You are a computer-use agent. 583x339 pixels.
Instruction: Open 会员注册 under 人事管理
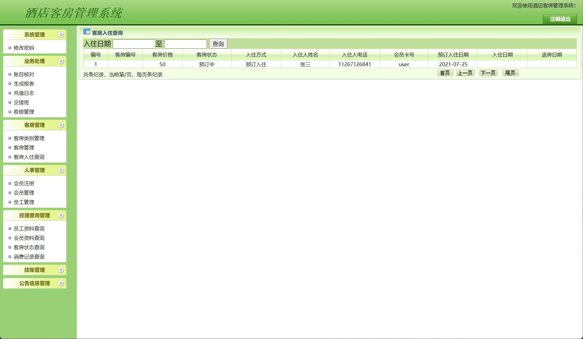[24, 183]
